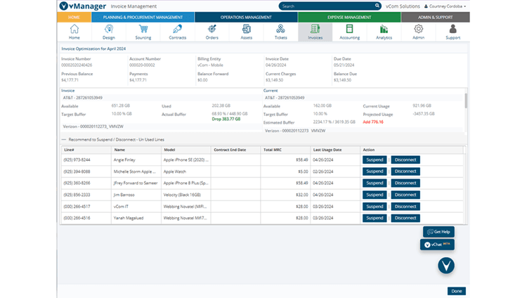This screenshot has width=527, height=298.
Task: Disconnect the vCom IT line
Action: pyautogui.click(x=405, y=207)
